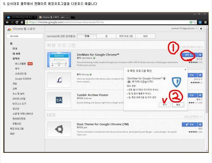Open the archive1101@gmail.com account dropdown
This screenshot has height=163, width=212.
point(184,29)
